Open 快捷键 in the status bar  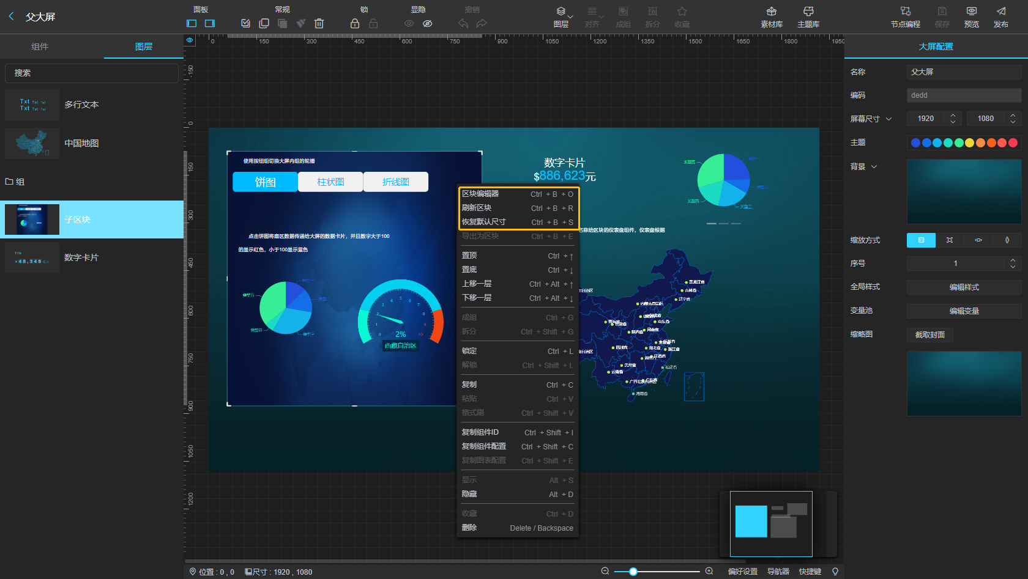tap(810, 572)
